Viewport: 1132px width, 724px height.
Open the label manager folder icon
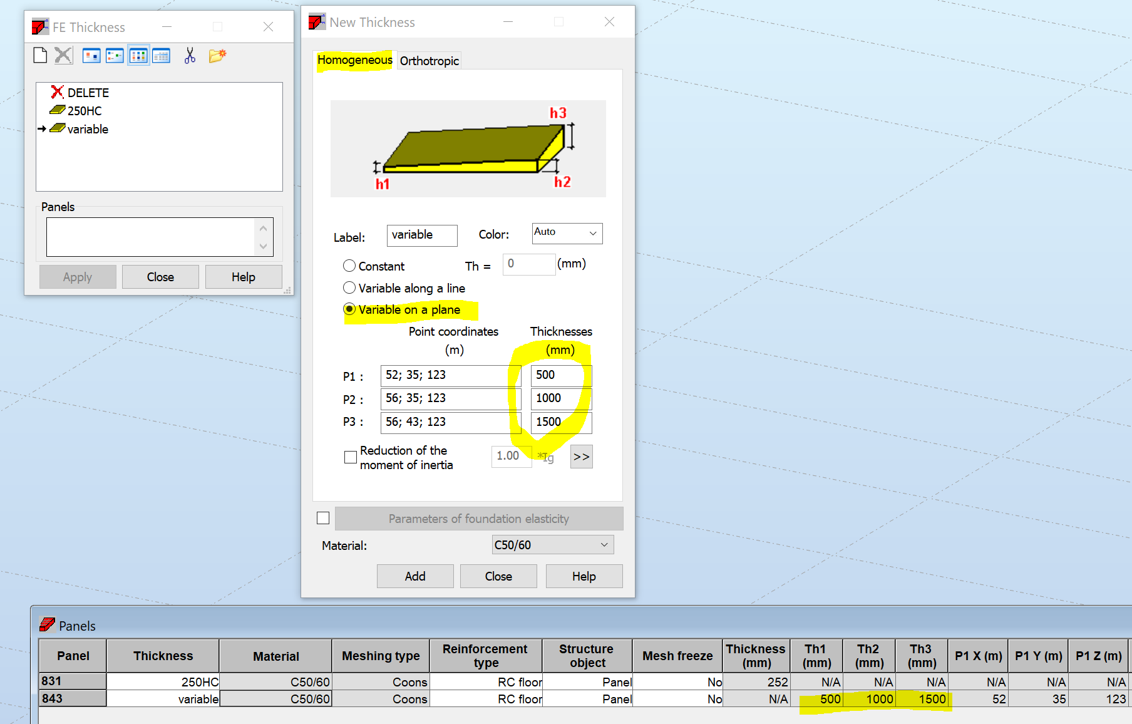(x=217, y=55)
